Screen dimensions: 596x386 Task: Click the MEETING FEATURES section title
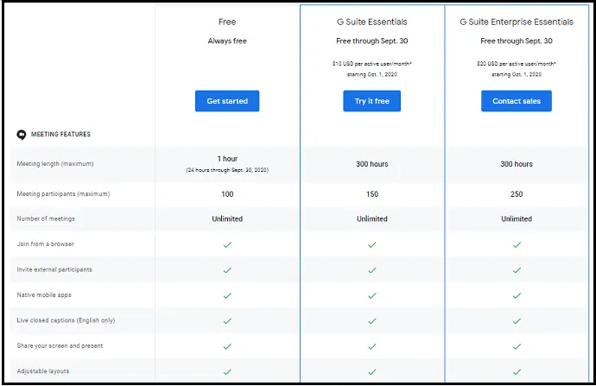pos(60,135)
